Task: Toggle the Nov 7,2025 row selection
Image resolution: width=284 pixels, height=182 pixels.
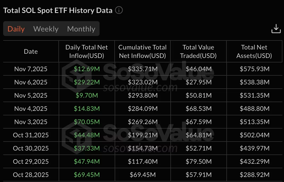Action: click(31, 69)
